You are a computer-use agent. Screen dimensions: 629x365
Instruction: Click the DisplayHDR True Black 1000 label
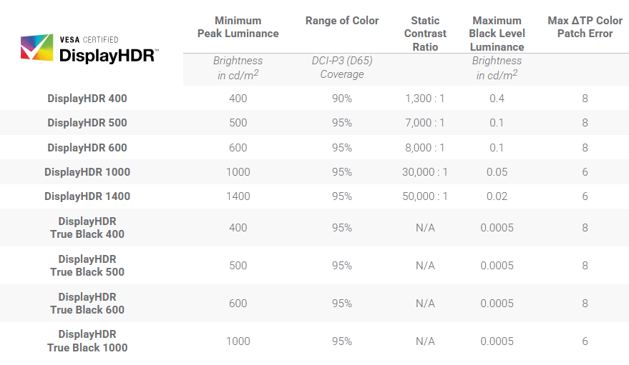point(87,341)
